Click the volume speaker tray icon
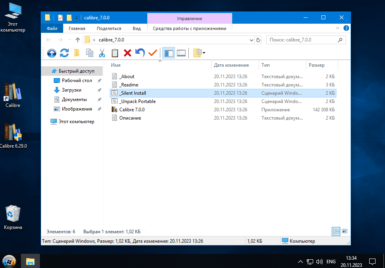 click(x=319, y=261)
